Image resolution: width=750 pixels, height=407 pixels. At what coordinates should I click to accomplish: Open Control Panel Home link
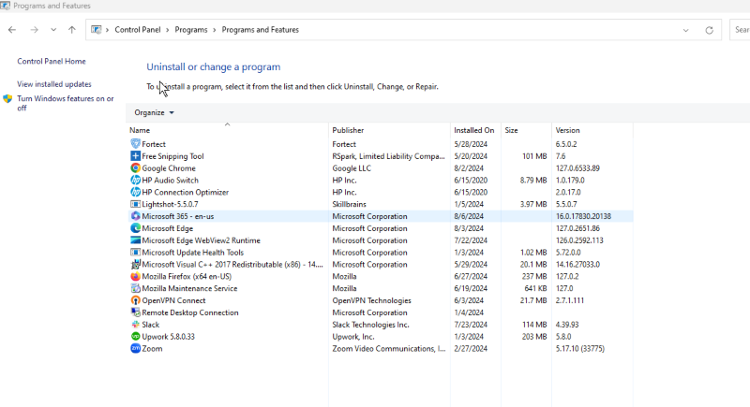pyautogui.click(x=52, y=61)
